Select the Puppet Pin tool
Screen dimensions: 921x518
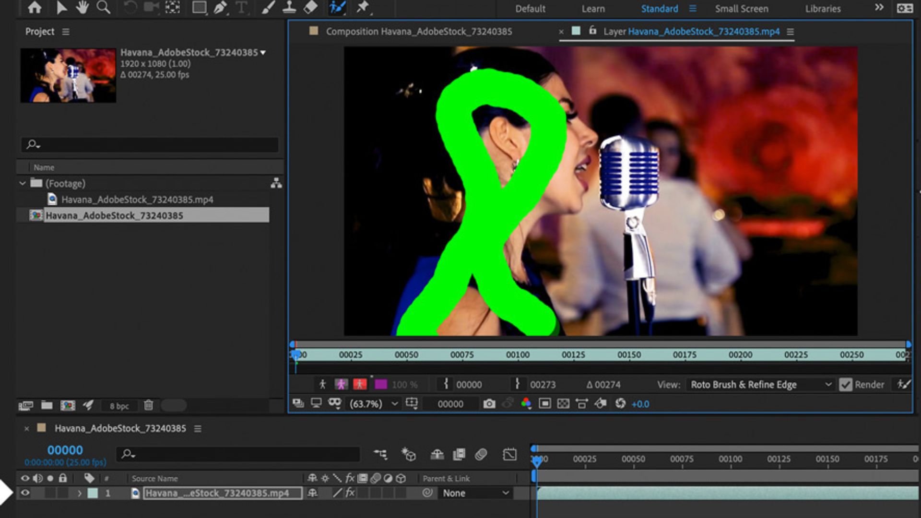[x=363, y=7]
